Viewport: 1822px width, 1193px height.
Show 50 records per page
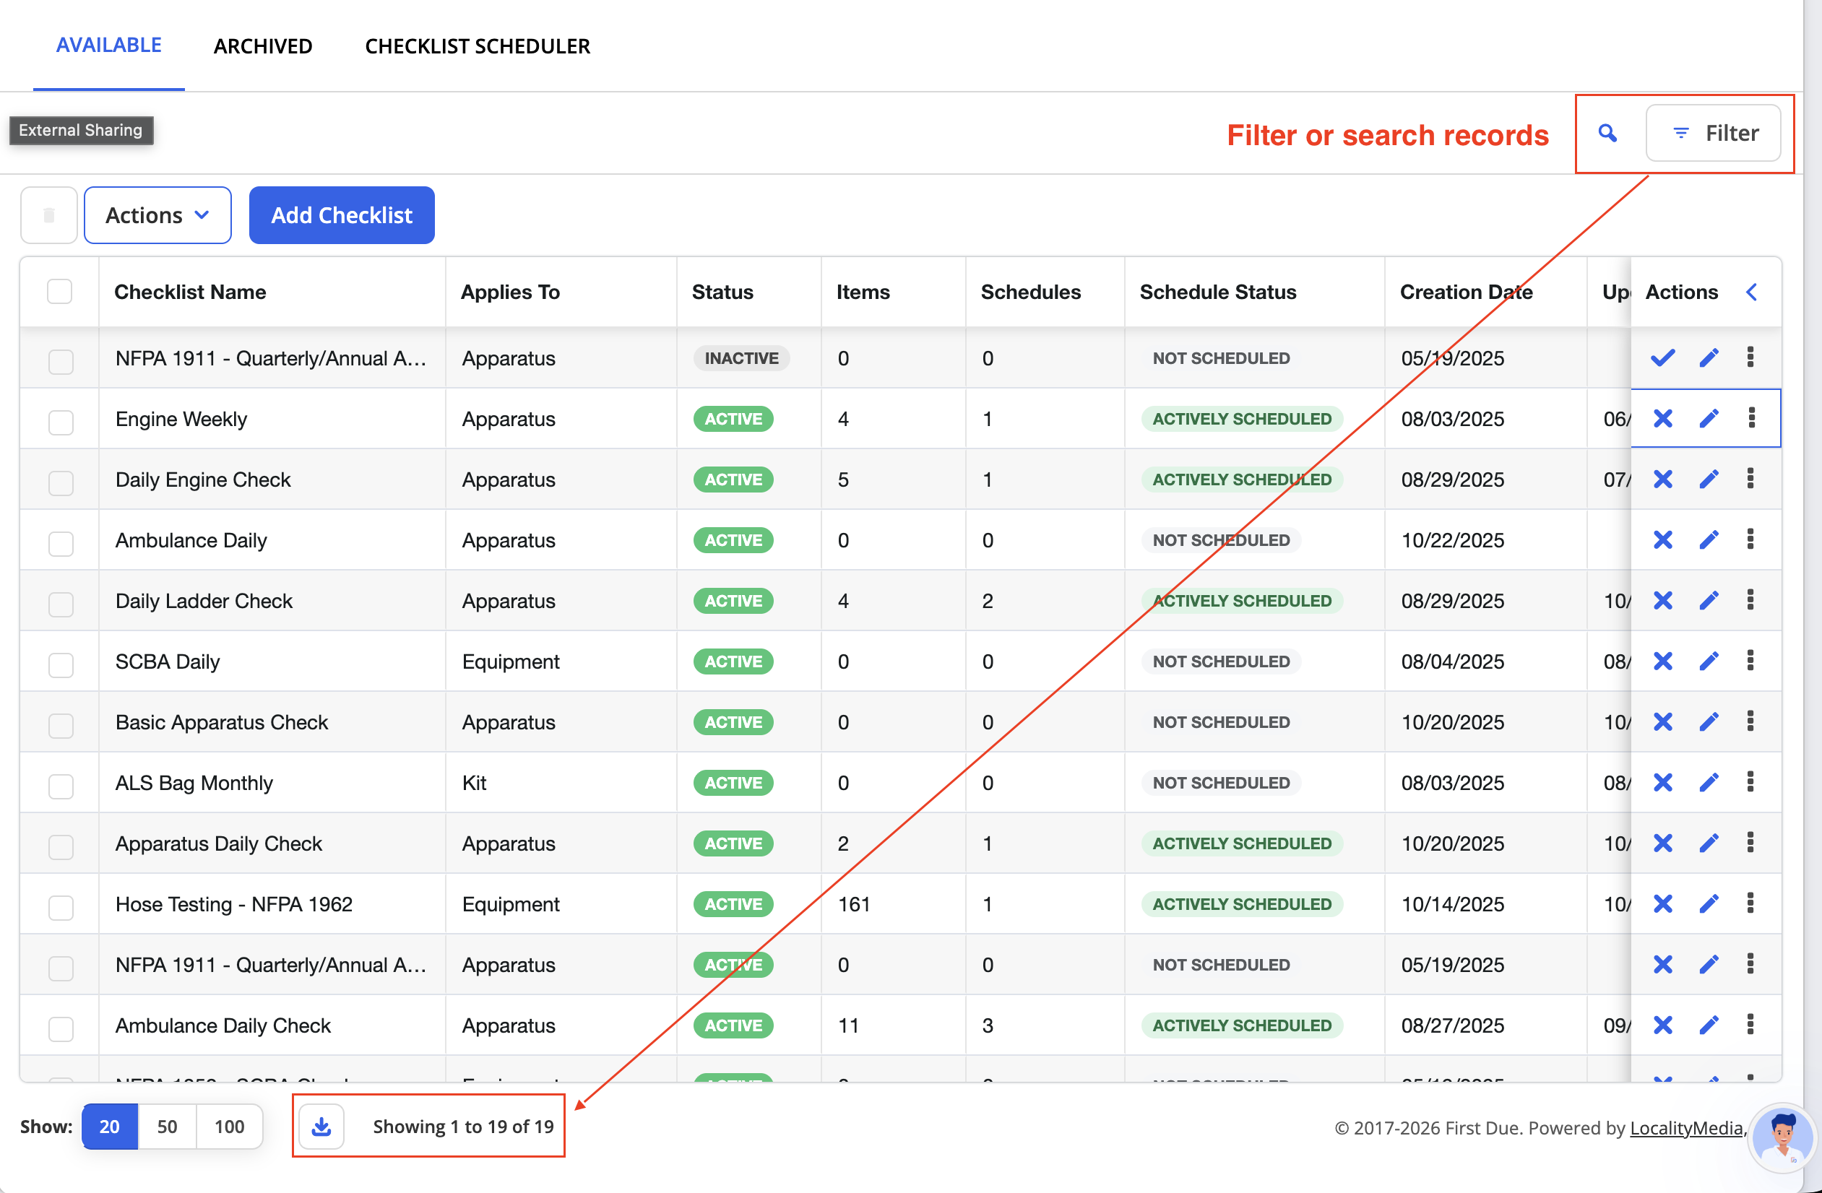[x=167, y=1127]
